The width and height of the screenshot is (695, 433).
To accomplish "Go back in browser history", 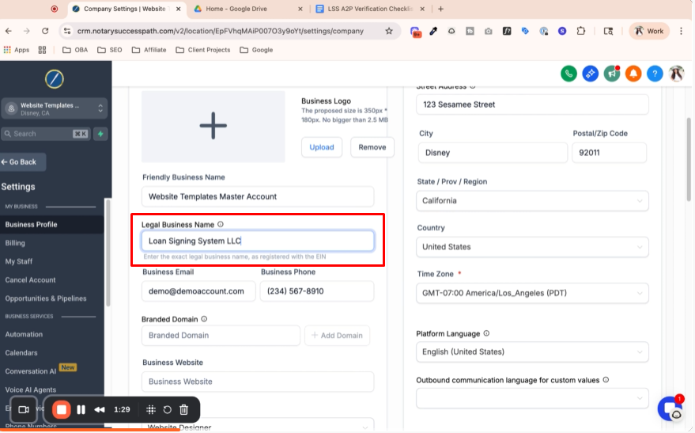I will pos(9,31).
